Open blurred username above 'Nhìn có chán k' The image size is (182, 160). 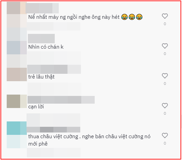[41, 39]
